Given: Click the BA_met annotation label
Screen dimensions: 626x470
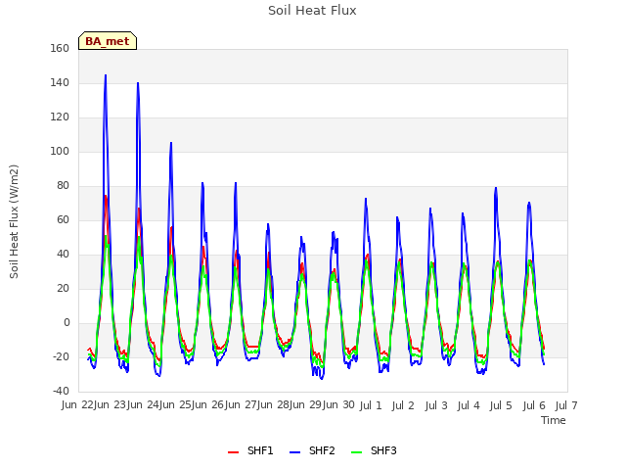Looking at the screenshot, I should (108, 41).
